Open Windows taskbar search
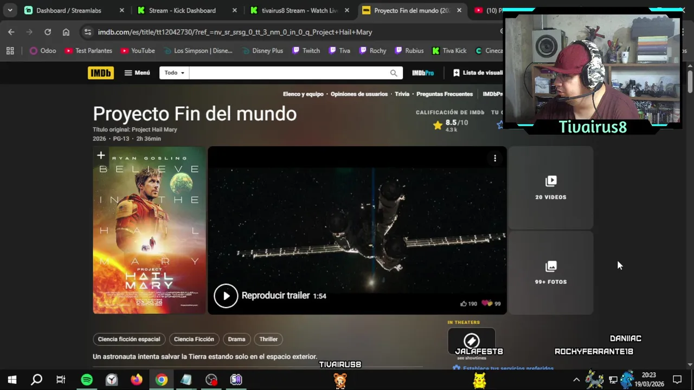The image size is (694, 390). pos(36,380)
